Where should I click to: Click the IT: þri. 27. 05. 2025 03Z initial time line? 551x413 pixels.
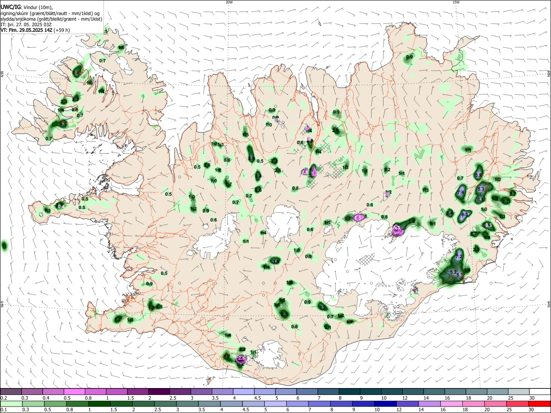(26, 25)
